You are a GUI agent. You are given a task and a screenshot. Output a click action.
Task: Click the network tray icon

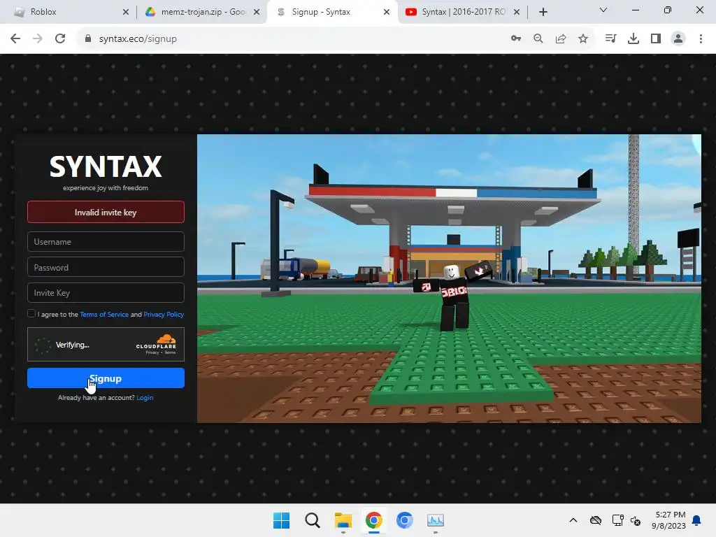(618, 520)
